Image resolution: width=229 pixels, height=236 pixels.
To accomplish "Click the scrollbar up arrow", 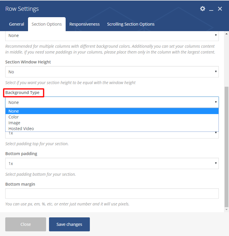I will click(226, 34).
